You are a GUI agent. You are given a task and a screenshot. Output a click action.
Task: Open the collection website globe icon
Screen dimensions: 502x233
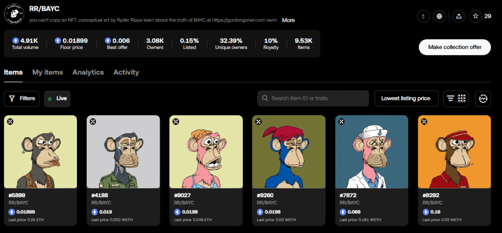click(x=439, y=16)
